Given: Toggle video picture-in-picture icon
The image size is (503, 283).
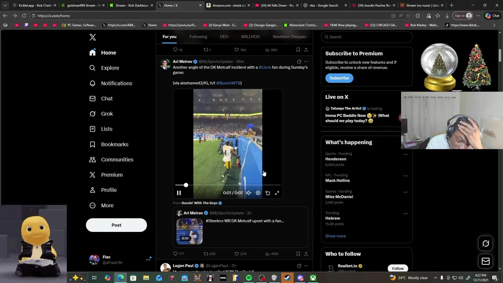Looking at the screenshot, I should click(268, 193).
